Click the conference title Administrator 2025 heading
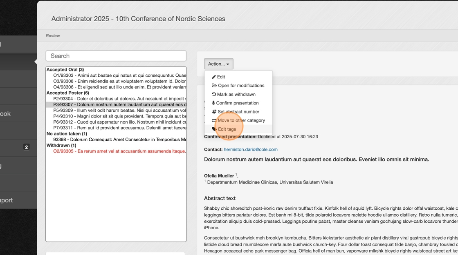458x255 pixels. [x=138, y=19]
